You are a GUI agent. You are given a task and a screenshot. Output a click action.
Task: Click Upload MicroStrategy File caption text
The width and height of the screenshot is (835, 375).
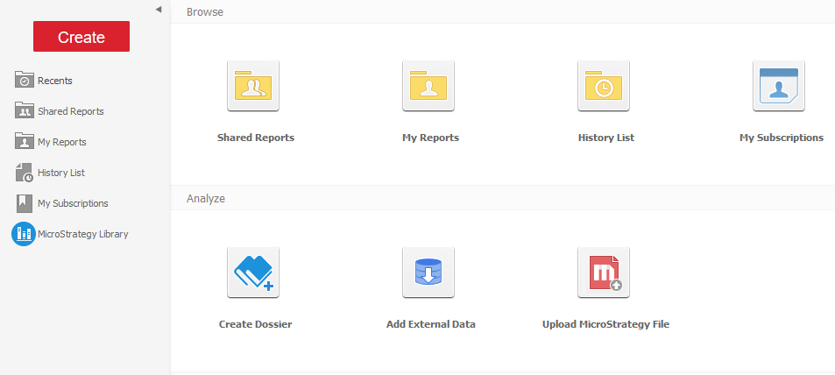(605, 324)
